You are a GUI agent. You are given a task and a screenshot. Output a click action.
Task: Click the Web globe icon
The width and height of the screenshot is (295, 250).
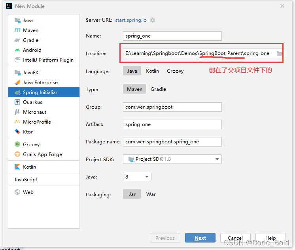[17, 192]
